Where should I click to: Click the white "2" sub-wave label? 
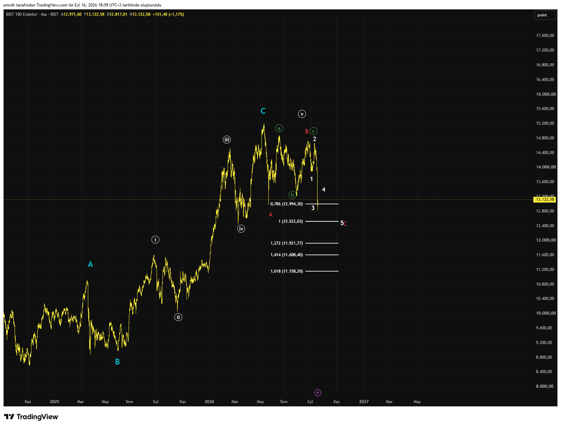[x=315, y=139]
